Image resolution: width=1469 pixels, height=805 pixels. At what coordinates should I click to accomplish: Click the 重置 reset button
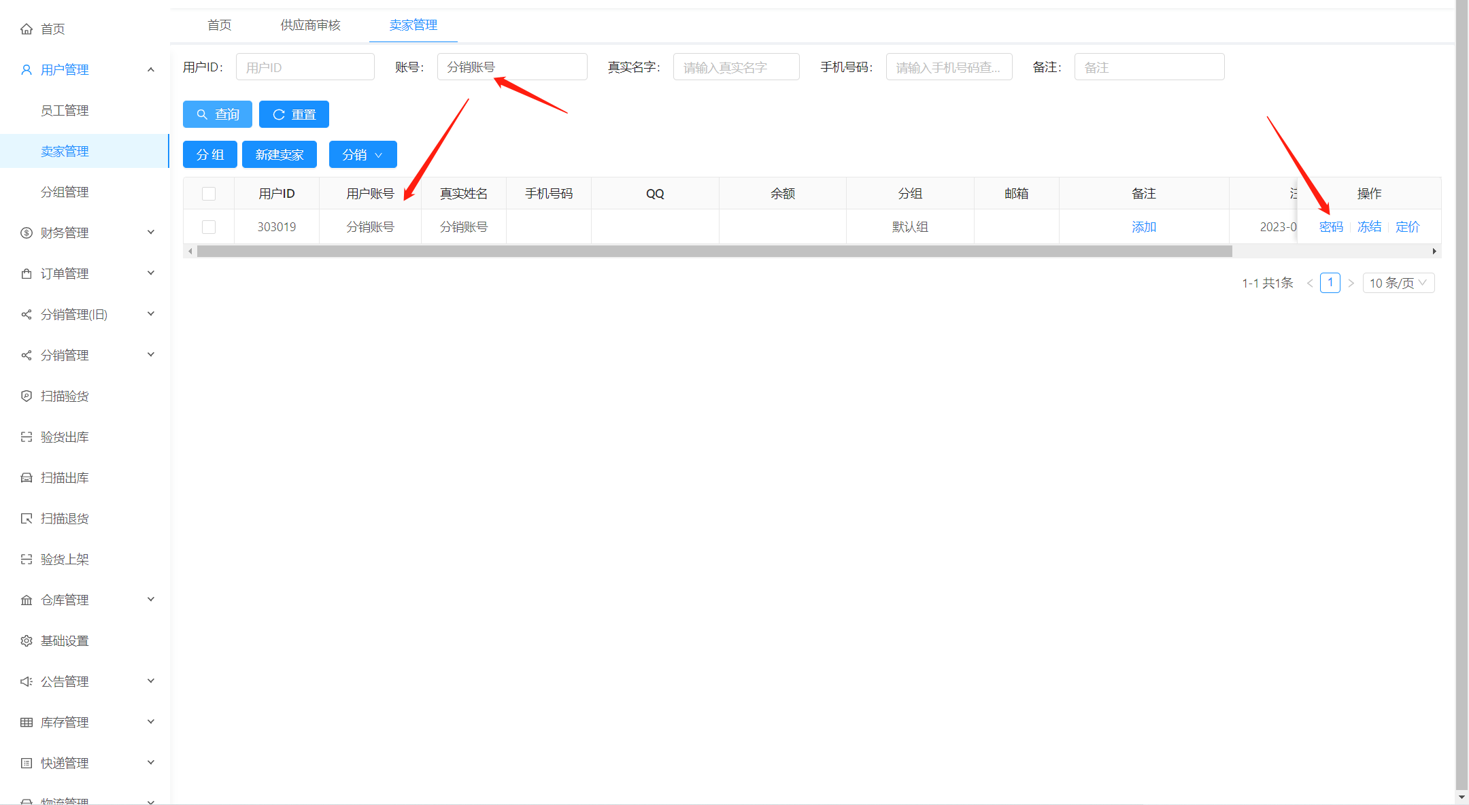[294, 114]
